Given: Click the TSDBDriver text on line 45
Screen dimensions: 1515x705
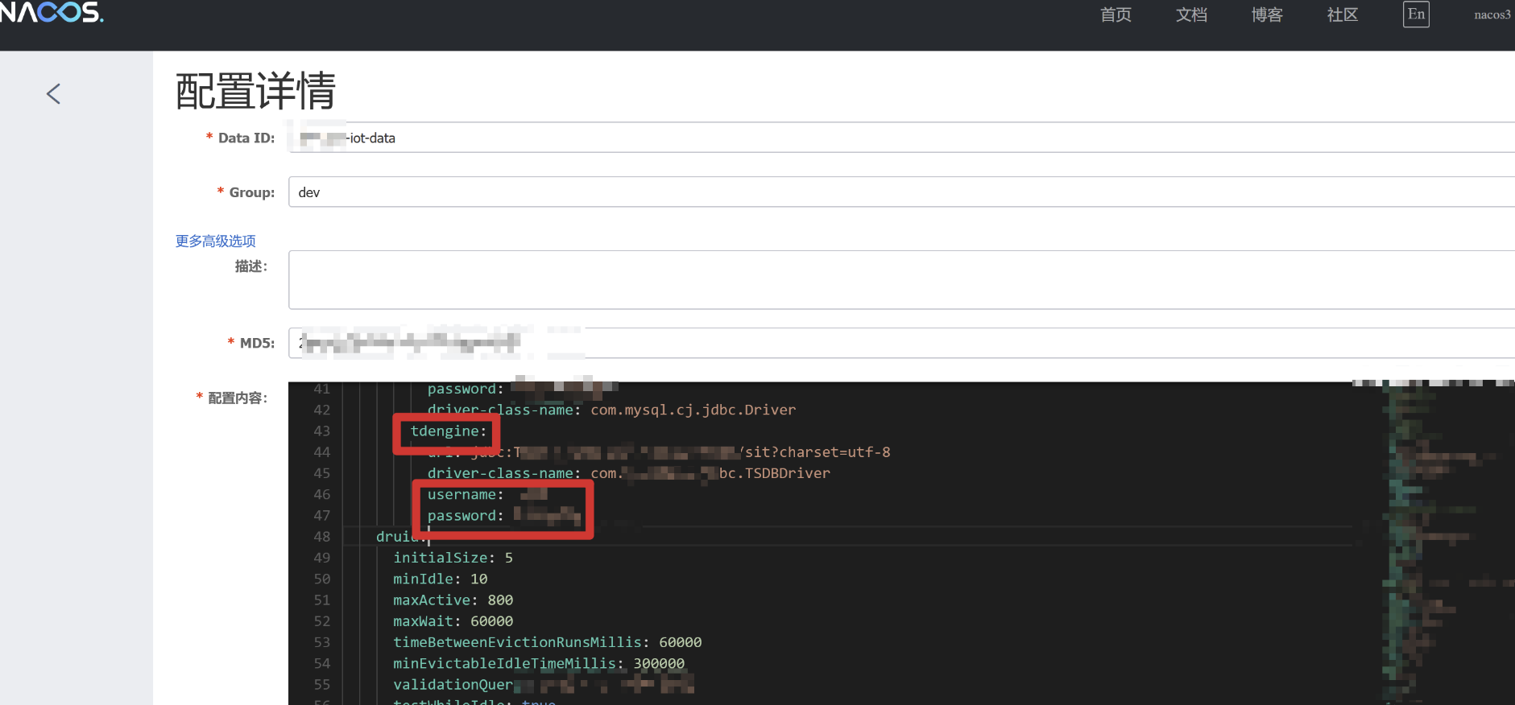Looking at the screenshot, I should pyautogui.click(x=787, y=473).
